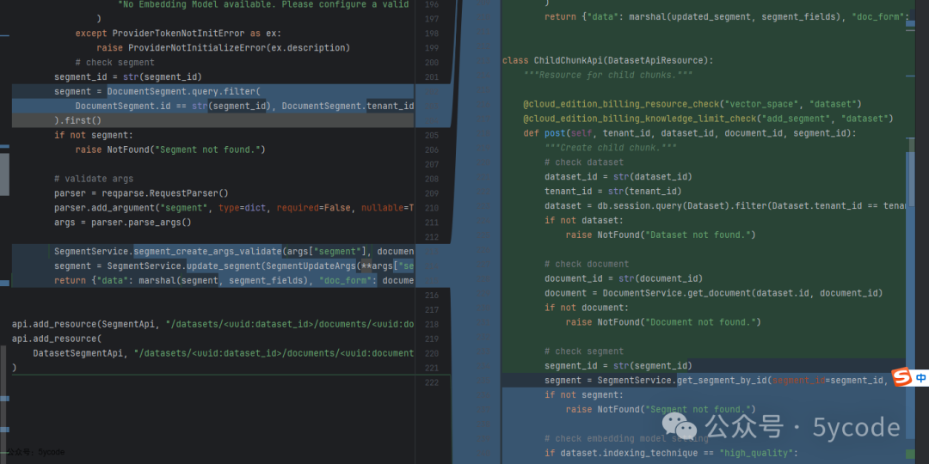929x464 pixels.
Task: Click the left pane gray scrollbar thumb
Action: point(4,174)
